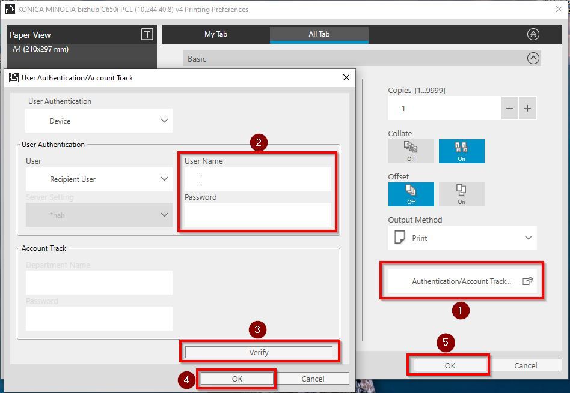570x393 pixels.
Task: Expand the Recipient User dropdown
Action: click(x=99, y=179)
